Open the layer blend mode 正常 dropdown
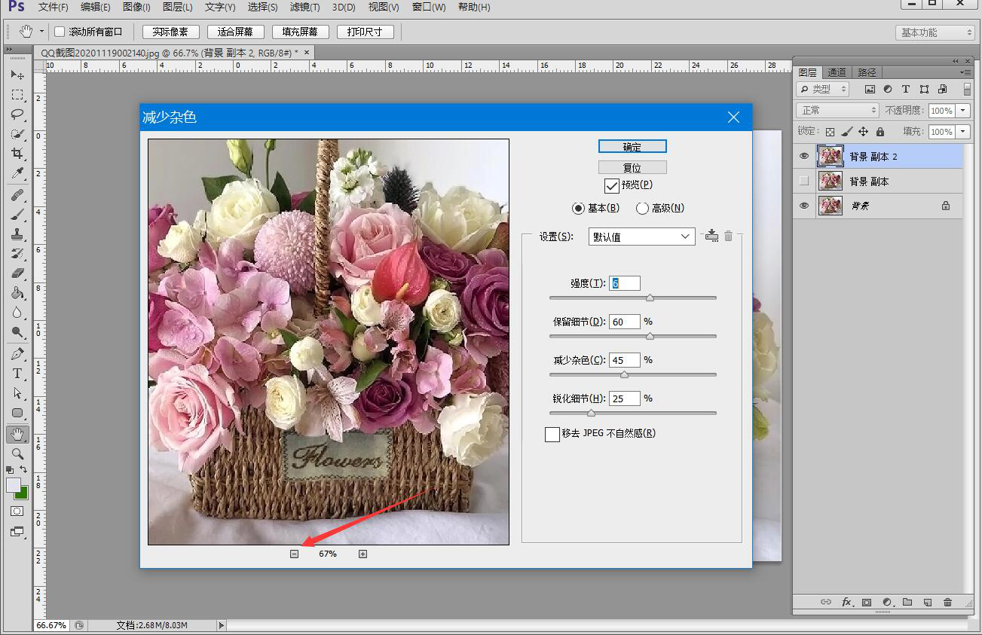This screenshot has height=635, width=982. [837, 110]
